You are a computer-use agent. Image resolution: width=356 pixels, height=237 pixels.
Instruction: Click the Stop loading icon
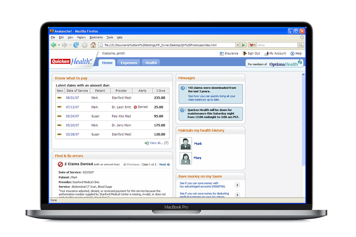[85, 45]
